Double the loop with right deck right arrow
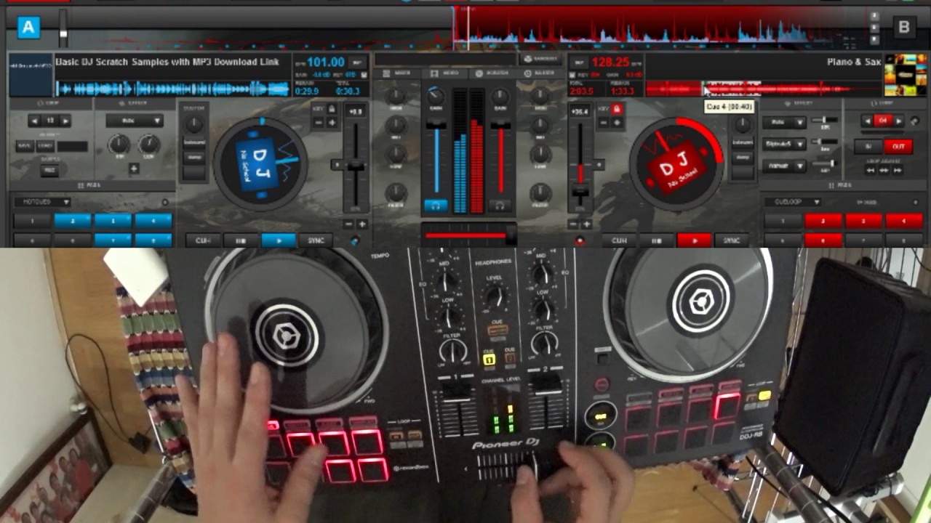 pyautogui.click(x=899, y=121)
